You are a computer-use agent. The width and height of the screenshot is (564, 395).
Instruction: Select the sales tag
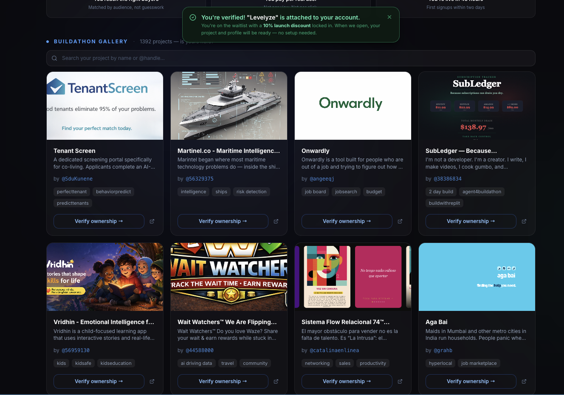pos(344,363)
